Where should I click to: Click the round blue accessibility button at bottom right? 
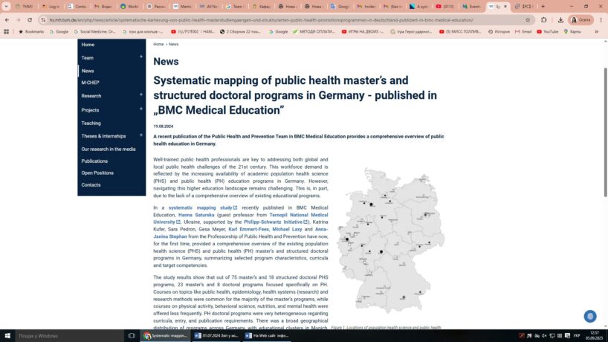pyautogui.click(x=590, y=316)
